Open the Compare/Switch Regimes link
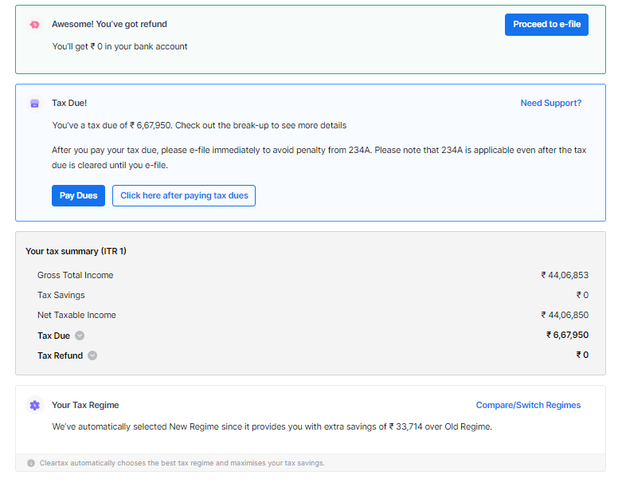Screen dimensions: 622x483 tap(528, 405)
